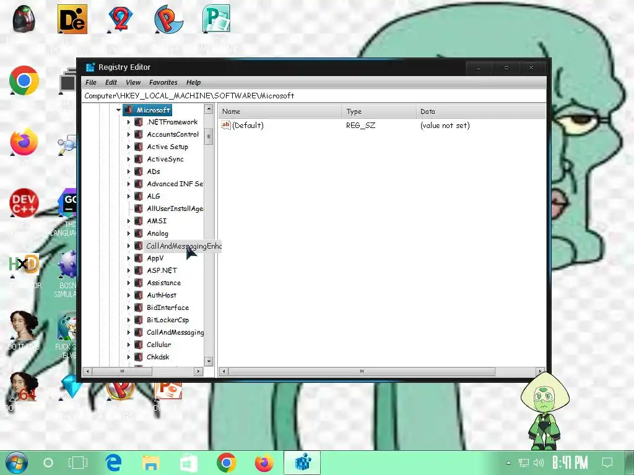
Task: Open Microsoft Store from the taskbar
Action: (x=188, y=463)
